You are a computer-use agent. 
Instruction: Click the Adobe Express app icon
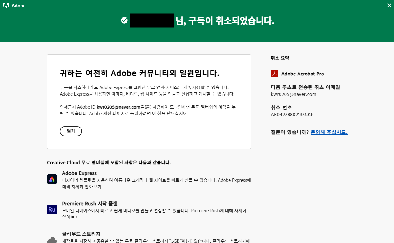[52, 179]
